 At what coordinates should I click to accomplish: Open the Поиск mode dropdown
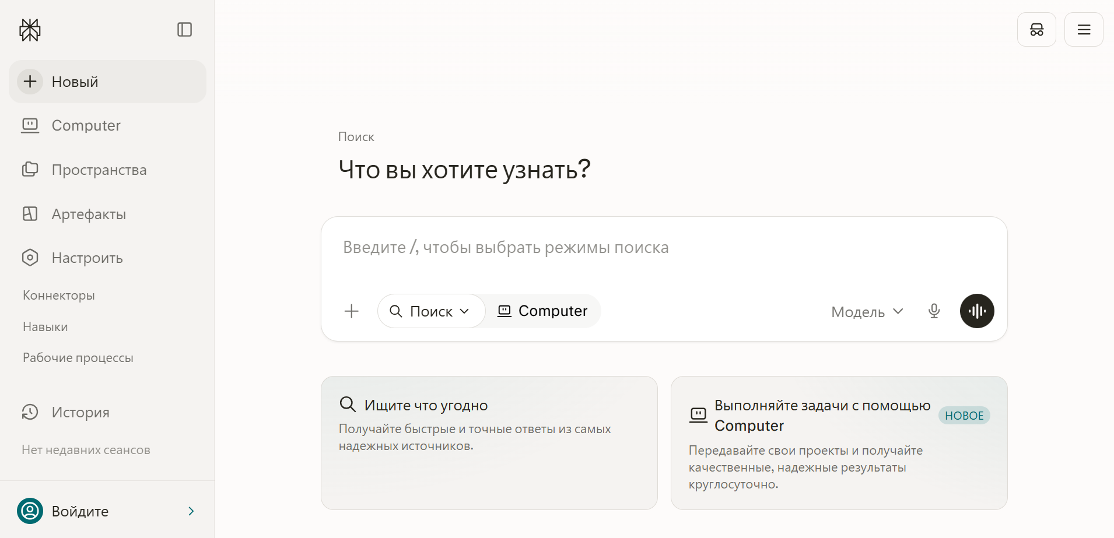coord(431,311)
